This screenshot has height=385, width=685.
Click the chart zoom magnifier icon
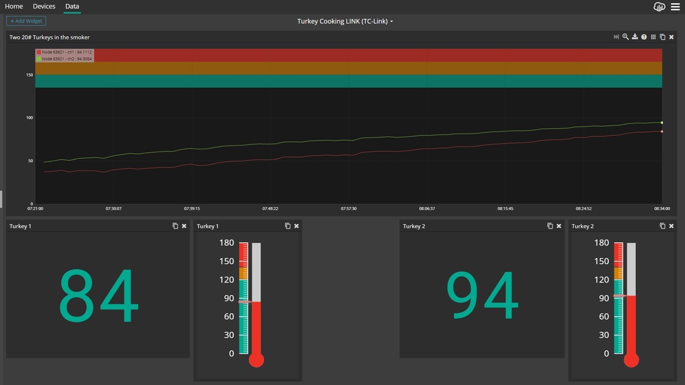coord(625,37)
